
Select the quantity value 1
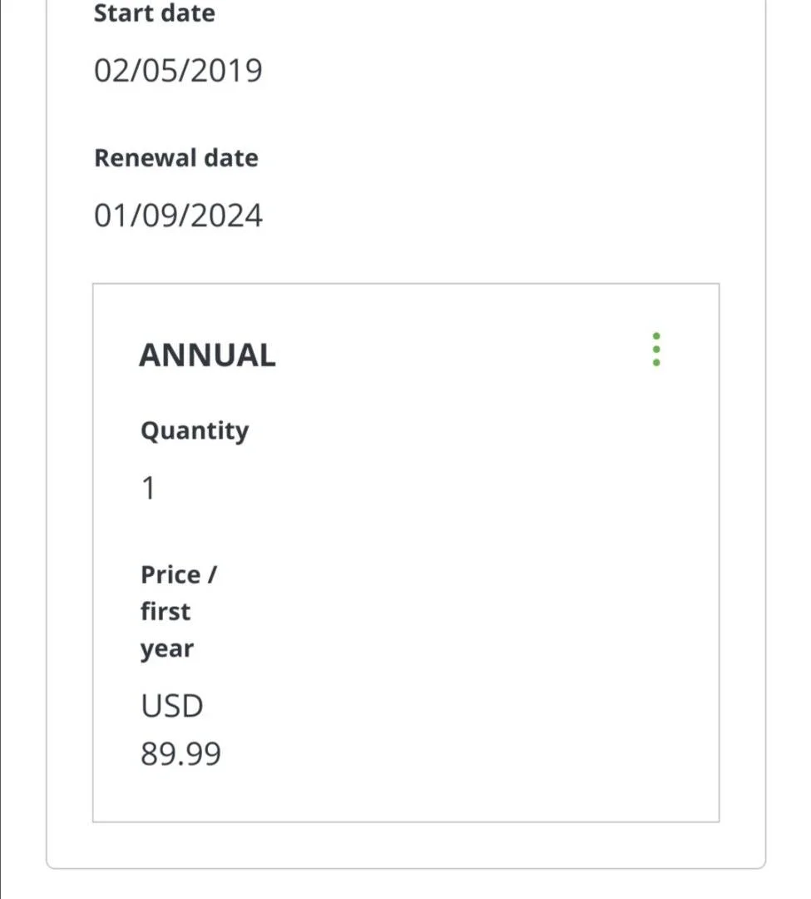pos(148,489)
